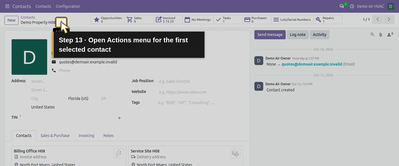Click the contact avatar image
This screenshot has height=166, width=399.
tap(29, 57)
